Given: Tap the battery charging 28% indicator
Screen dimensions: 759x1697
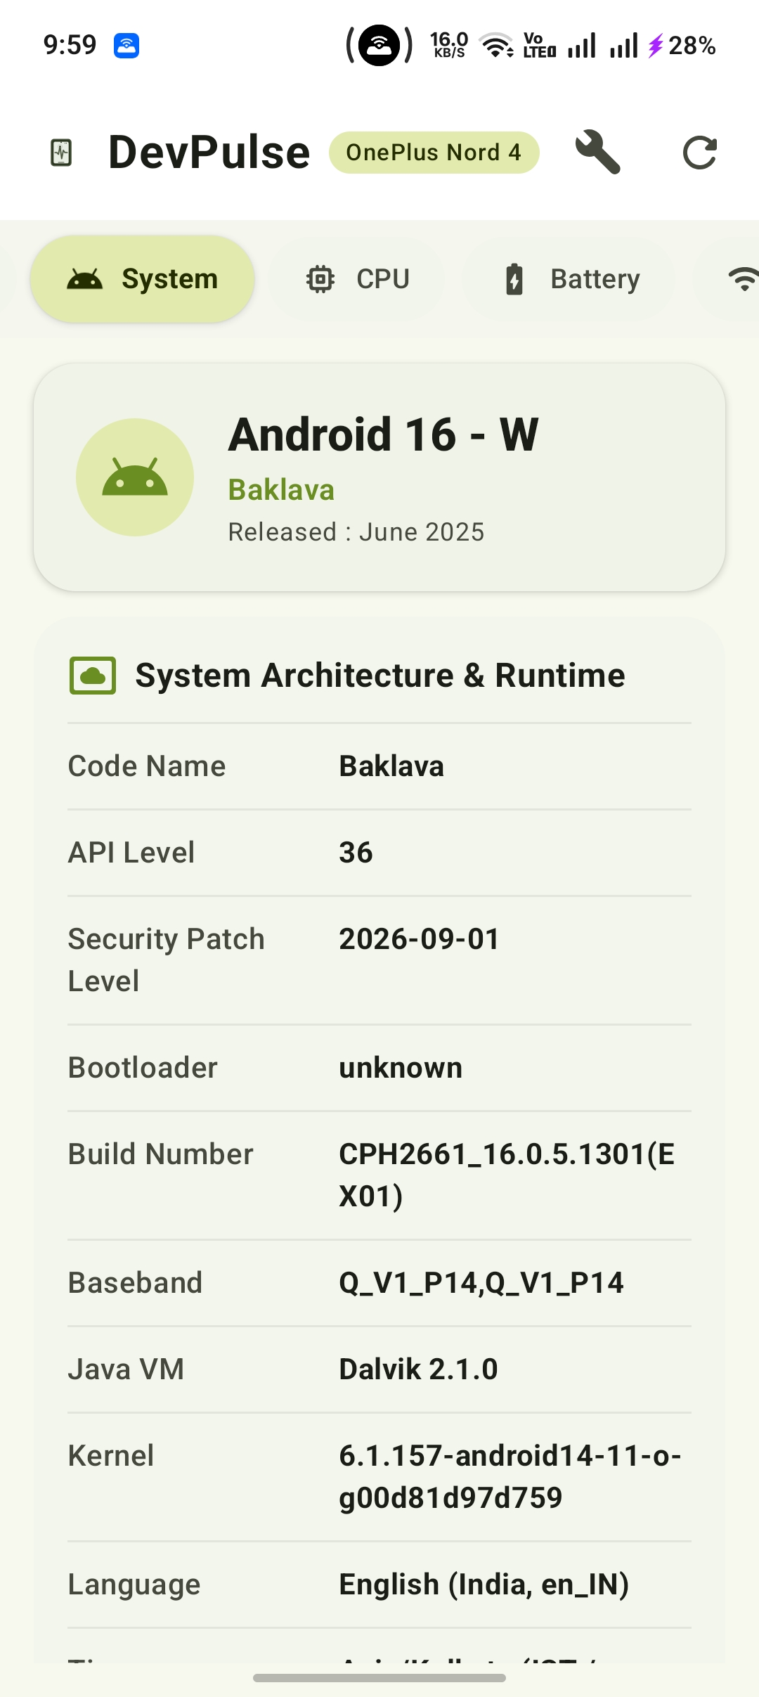Looking at the screenshot, I should point(682,46).
